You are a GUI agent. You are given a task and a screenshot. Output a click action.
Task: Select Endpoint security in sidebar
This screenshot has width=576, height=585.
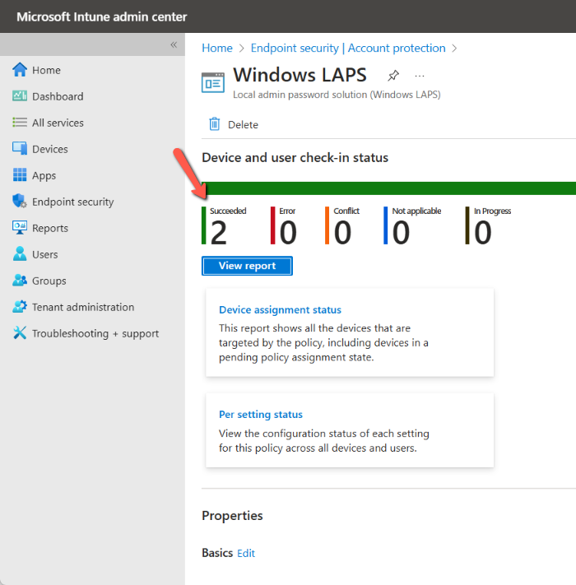[x=72, y=202]
